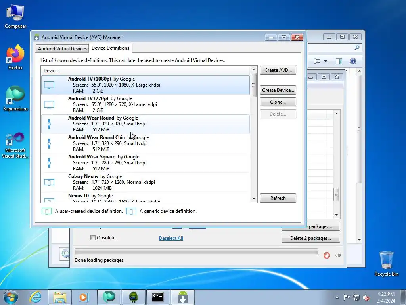Switch to Command Prompt taskbar icon

tap(158, 297)
